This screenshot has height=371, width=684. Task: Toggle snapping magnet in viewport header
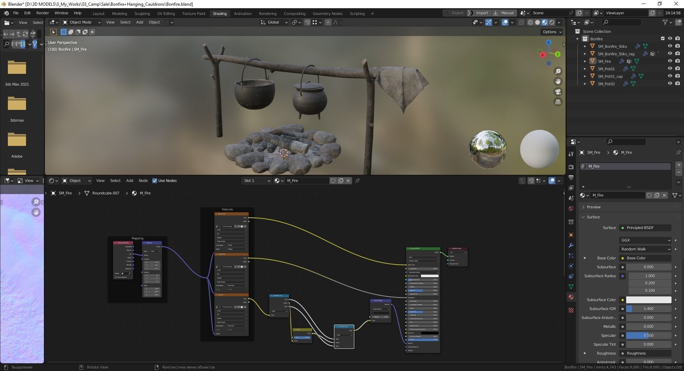307,22
